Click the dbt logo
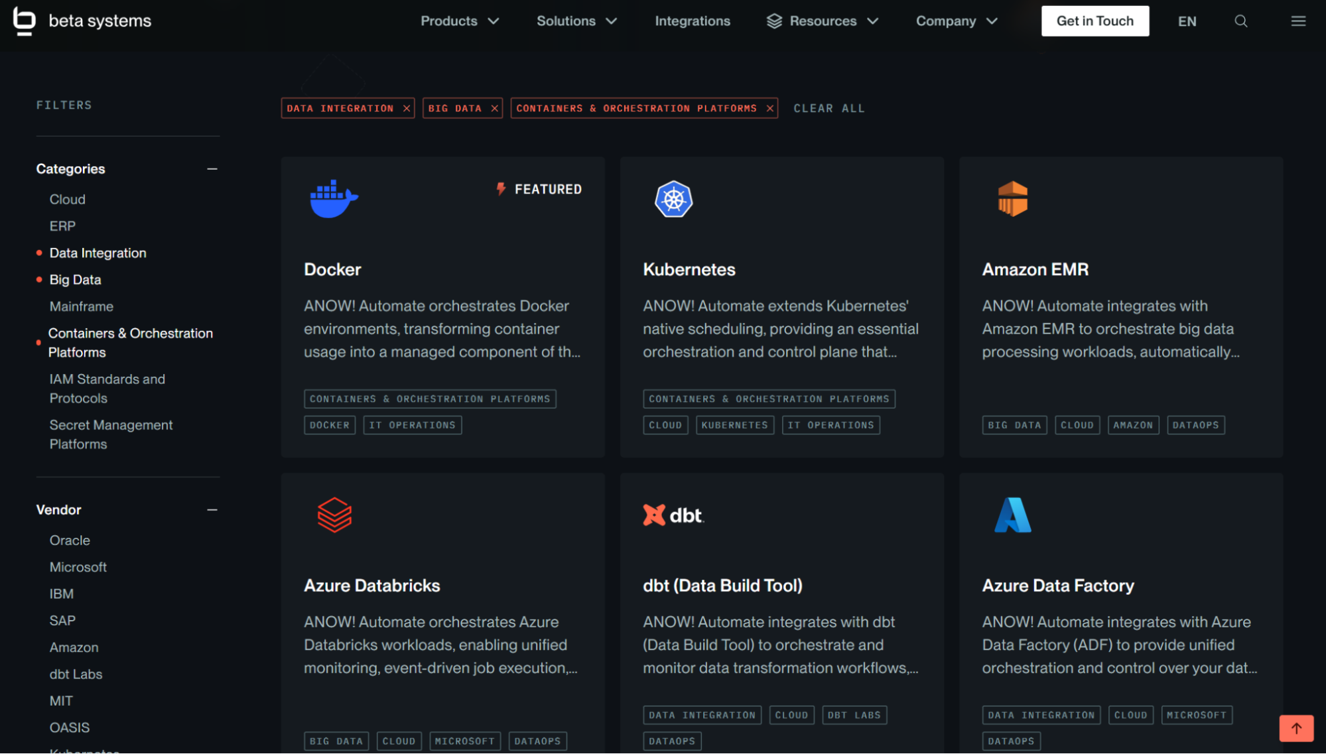 point(673,515)
